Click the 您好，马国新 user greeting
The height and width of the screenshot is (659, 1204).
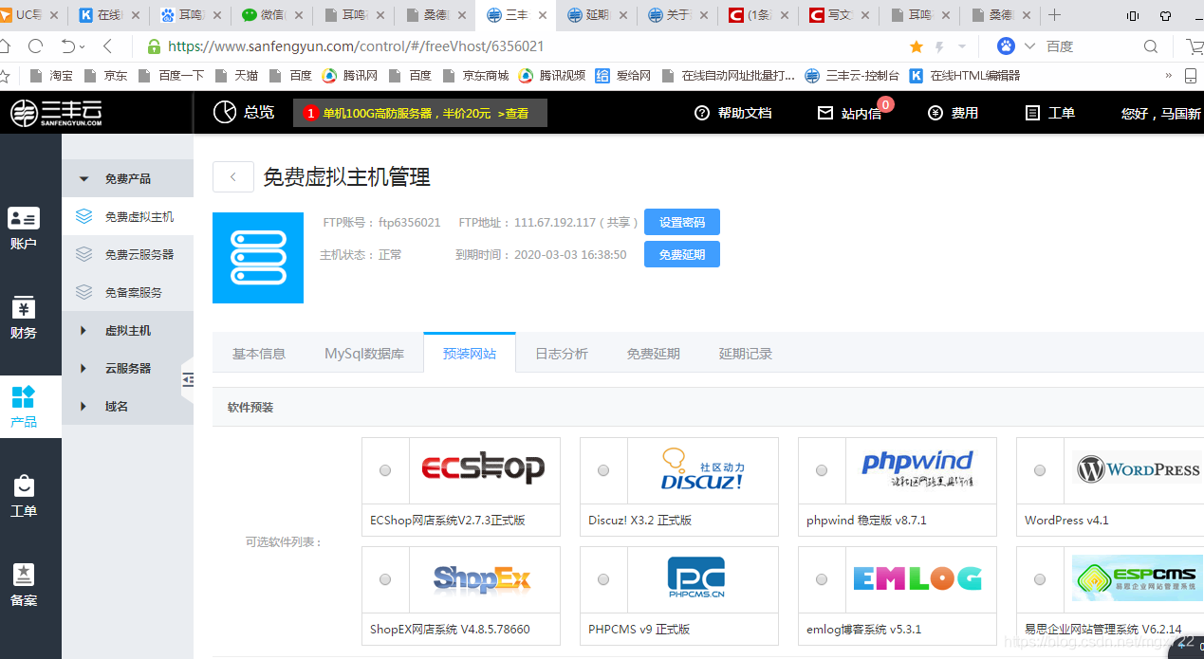(x=1160, y=113)
